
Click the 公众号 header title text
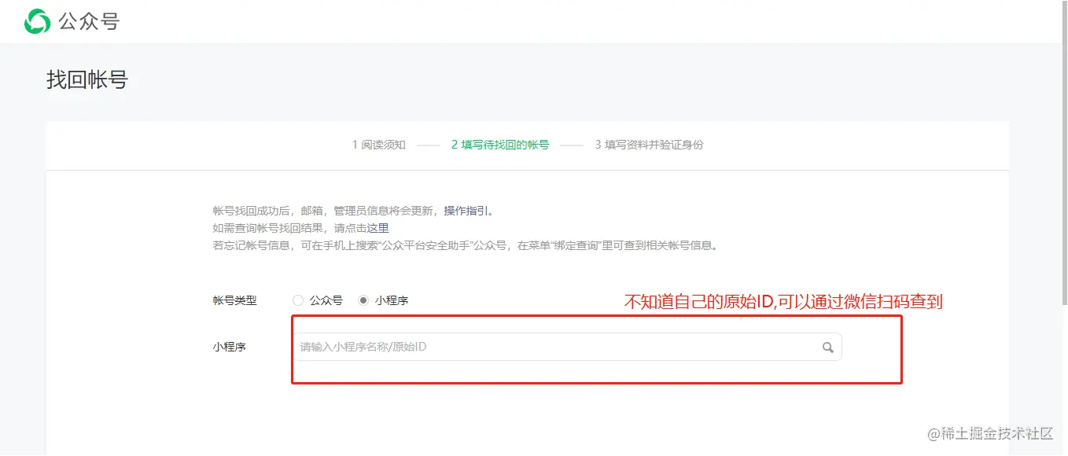tap(89, 21)
